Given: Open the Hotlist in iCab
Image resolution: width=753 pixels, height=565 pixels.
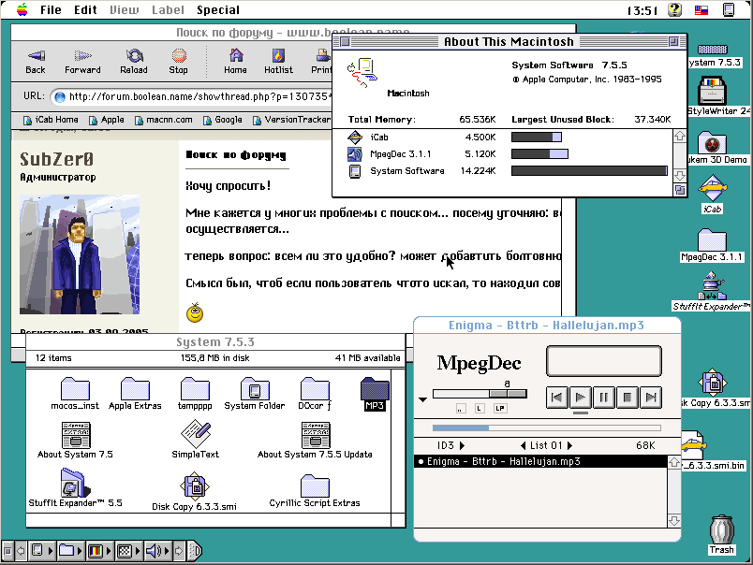Looking at the screenshot, I should 278,62.
